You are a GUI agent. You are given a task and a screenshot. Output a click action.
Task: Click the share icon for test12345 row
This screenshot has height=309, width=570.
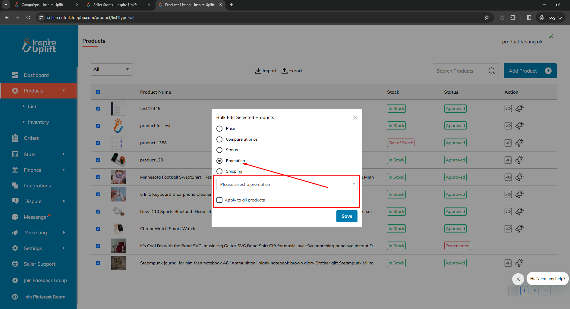click(x=508, y=108)
